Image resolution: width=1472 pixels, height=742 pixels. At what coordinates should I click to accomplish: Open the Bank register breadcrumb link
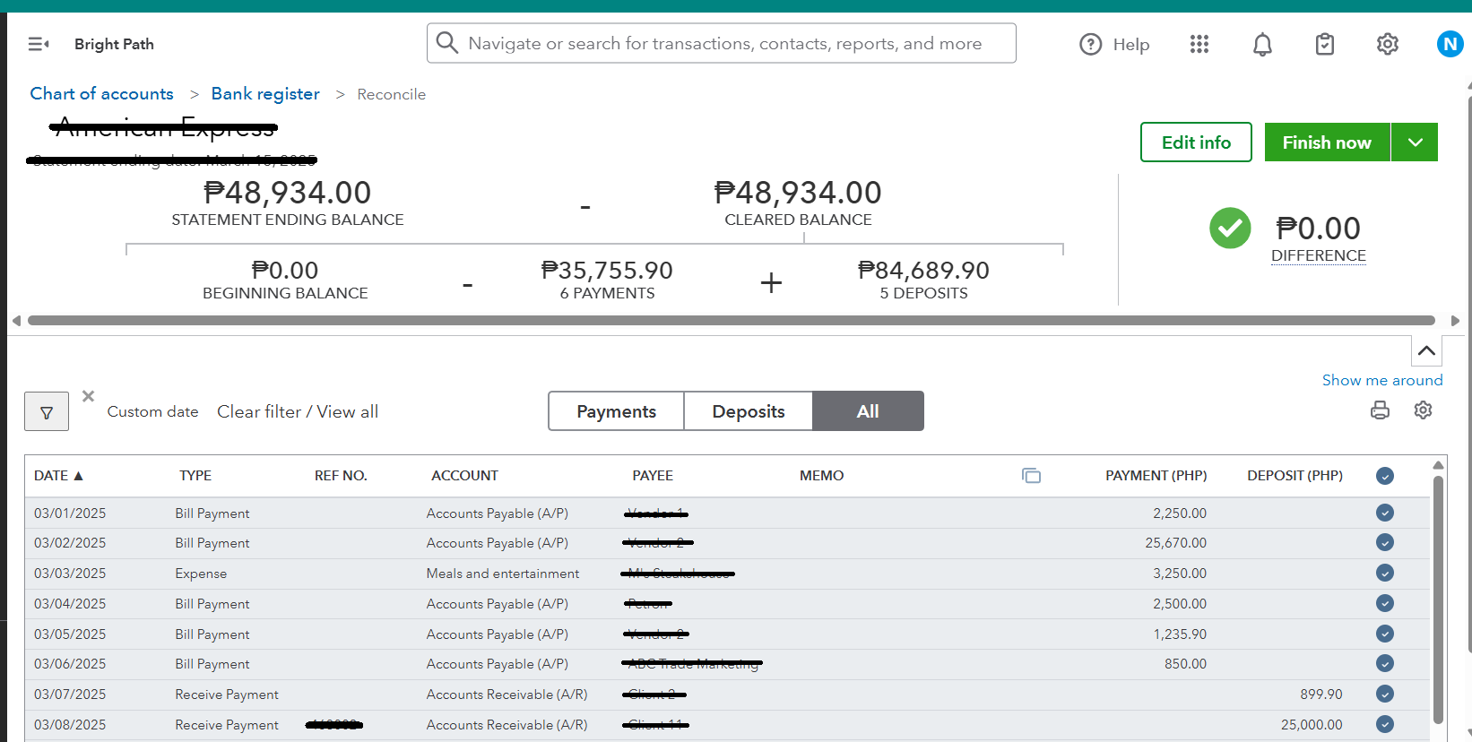265,94
